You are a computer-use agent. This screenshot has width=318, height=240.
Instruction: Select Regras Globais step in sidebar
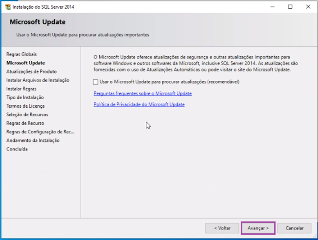coord(22,54)
